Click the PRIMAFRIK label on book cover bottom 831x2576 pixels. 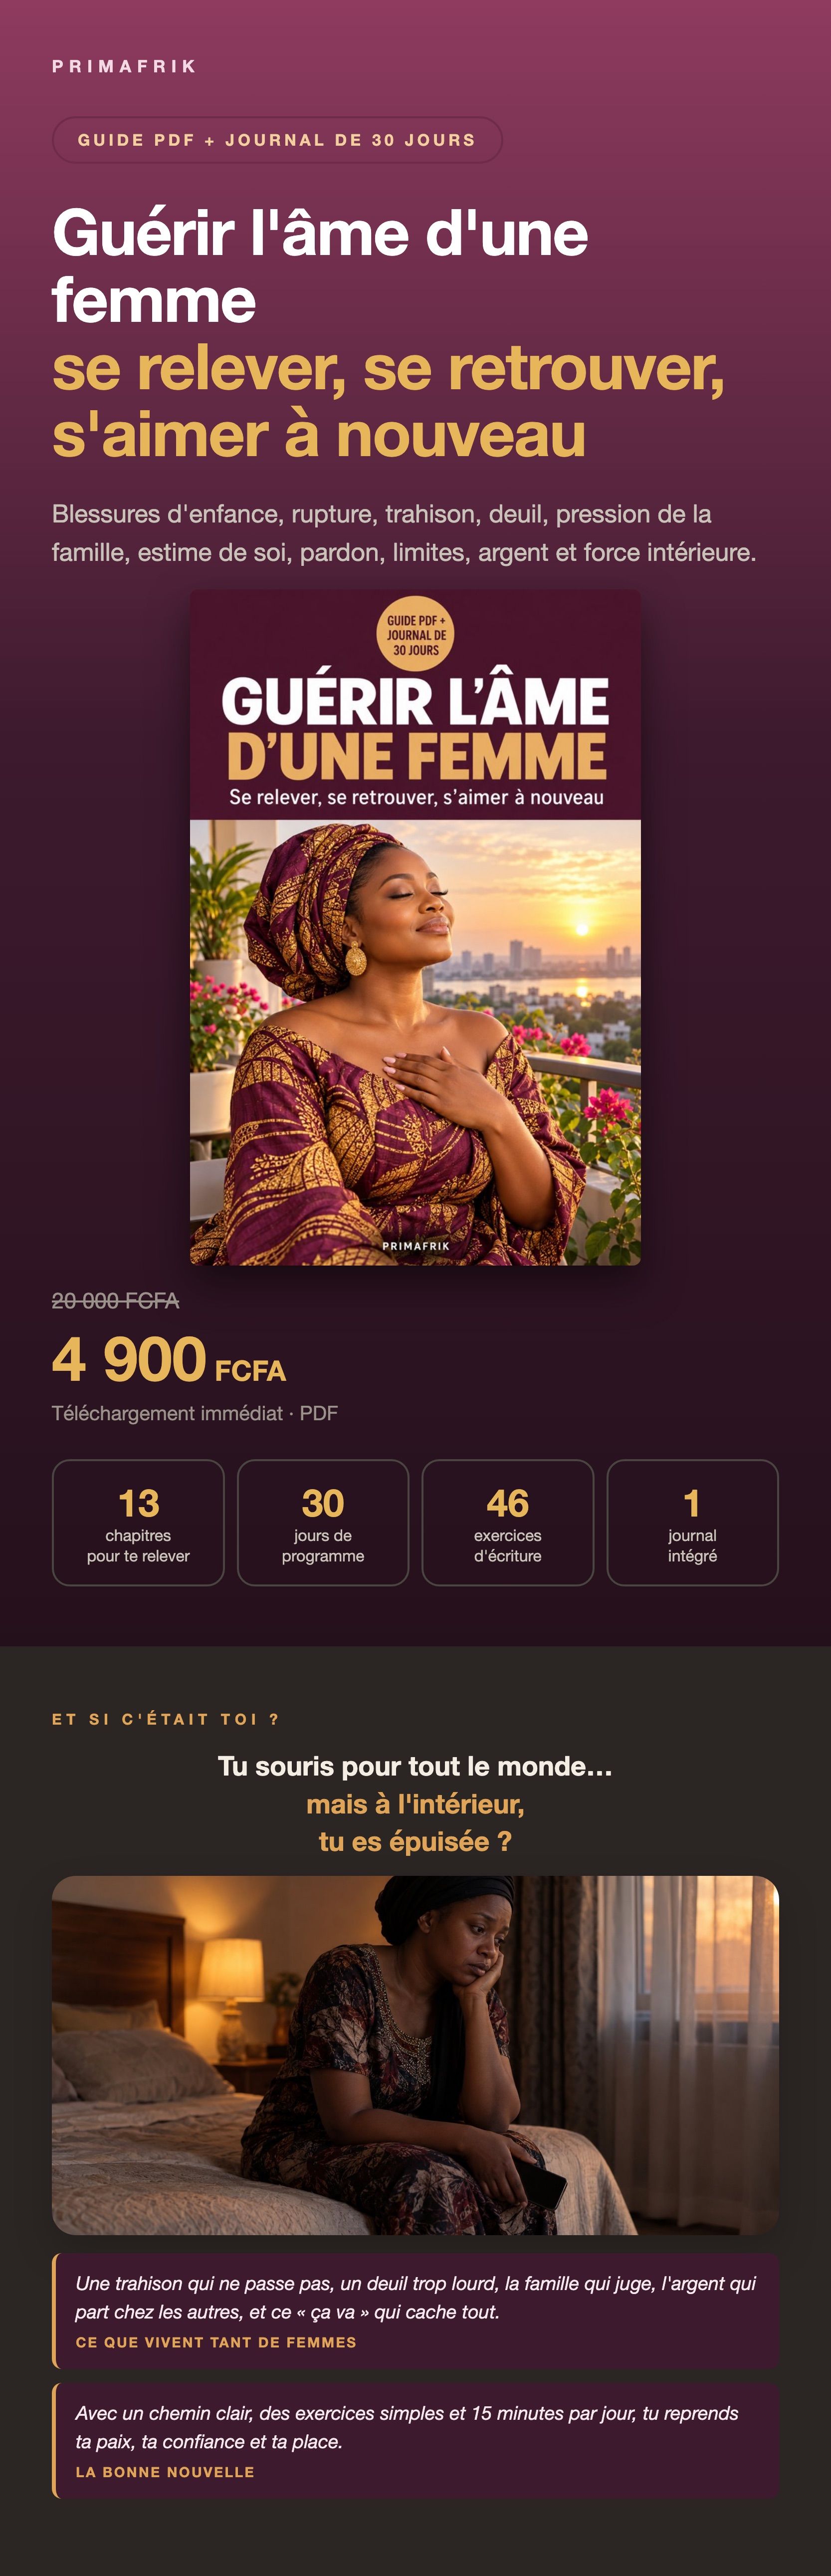416,1246
